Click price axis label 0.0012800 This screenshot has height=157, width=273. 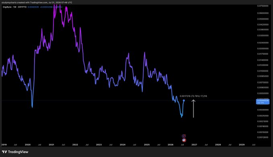coord(263,137)
